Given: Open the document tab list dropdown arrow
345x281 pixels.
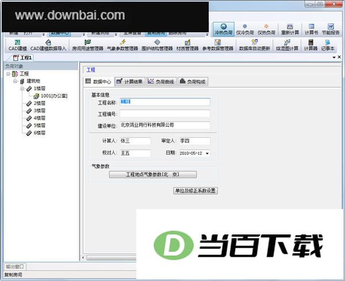Looking at the screenshot, I should (334, 58).
